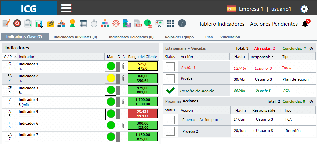Collapse the Próximas Acciones panel

(x=311, y=102)
